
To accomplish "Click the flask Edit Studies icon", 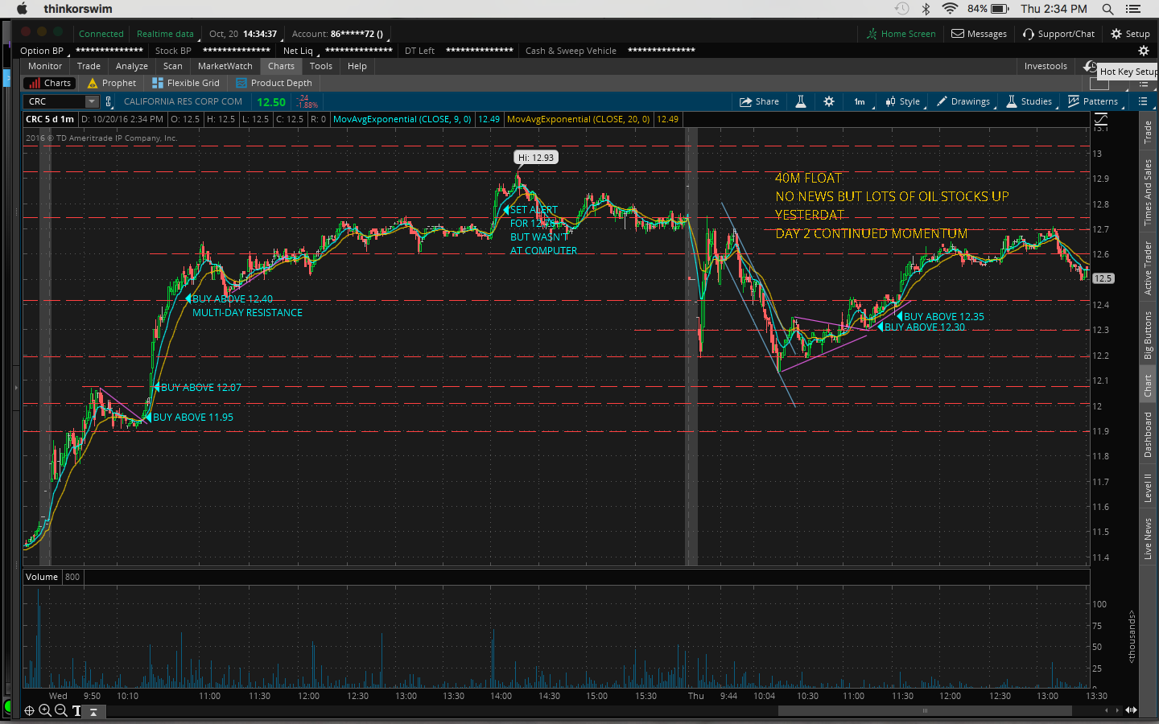I will click(801, 101).
